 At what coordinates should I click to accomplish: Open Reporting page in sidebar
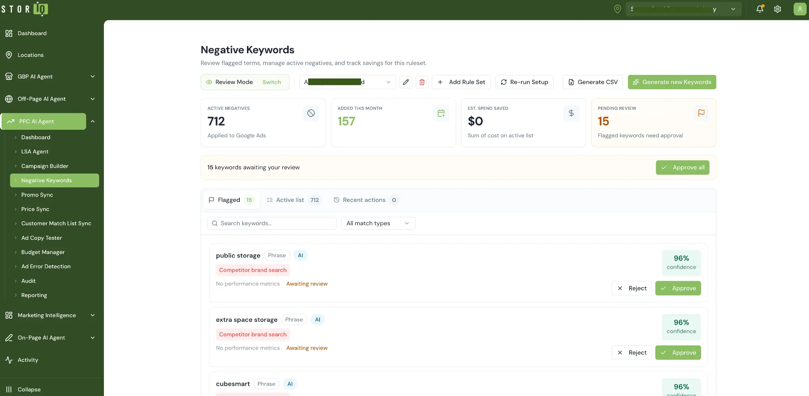pyautogui.click(x=34, y=295)
